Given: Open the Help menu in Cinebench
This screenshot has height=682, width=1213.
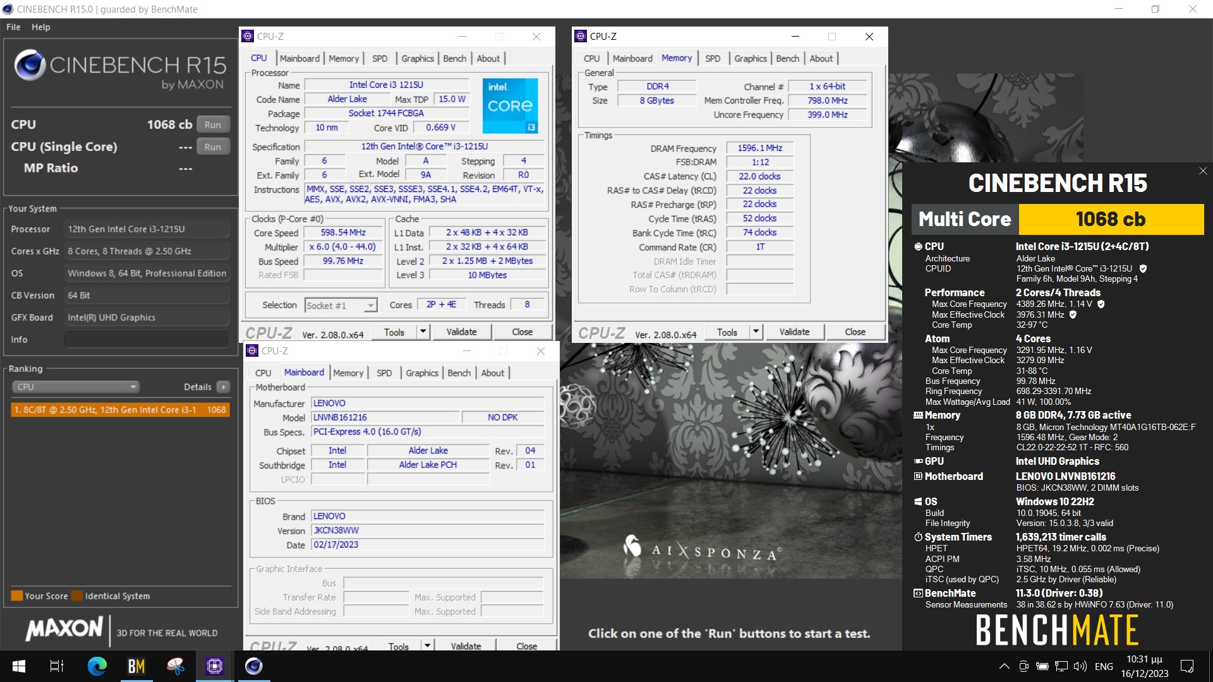Looking at the screenshot, I should click(x=41, y=27).
